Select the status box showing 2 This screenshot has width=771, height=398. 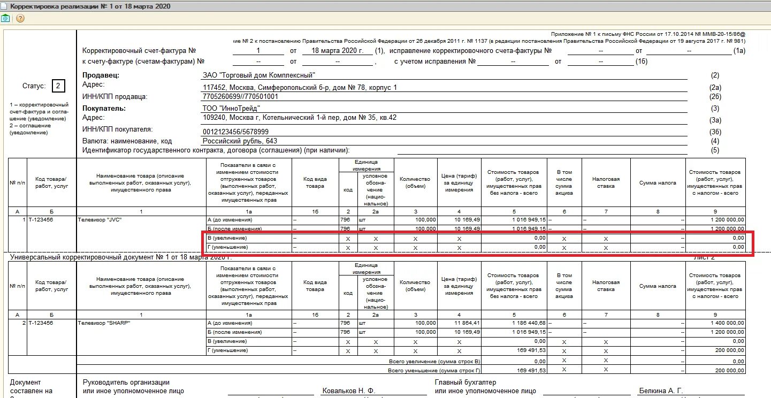[x=59, y=86]
